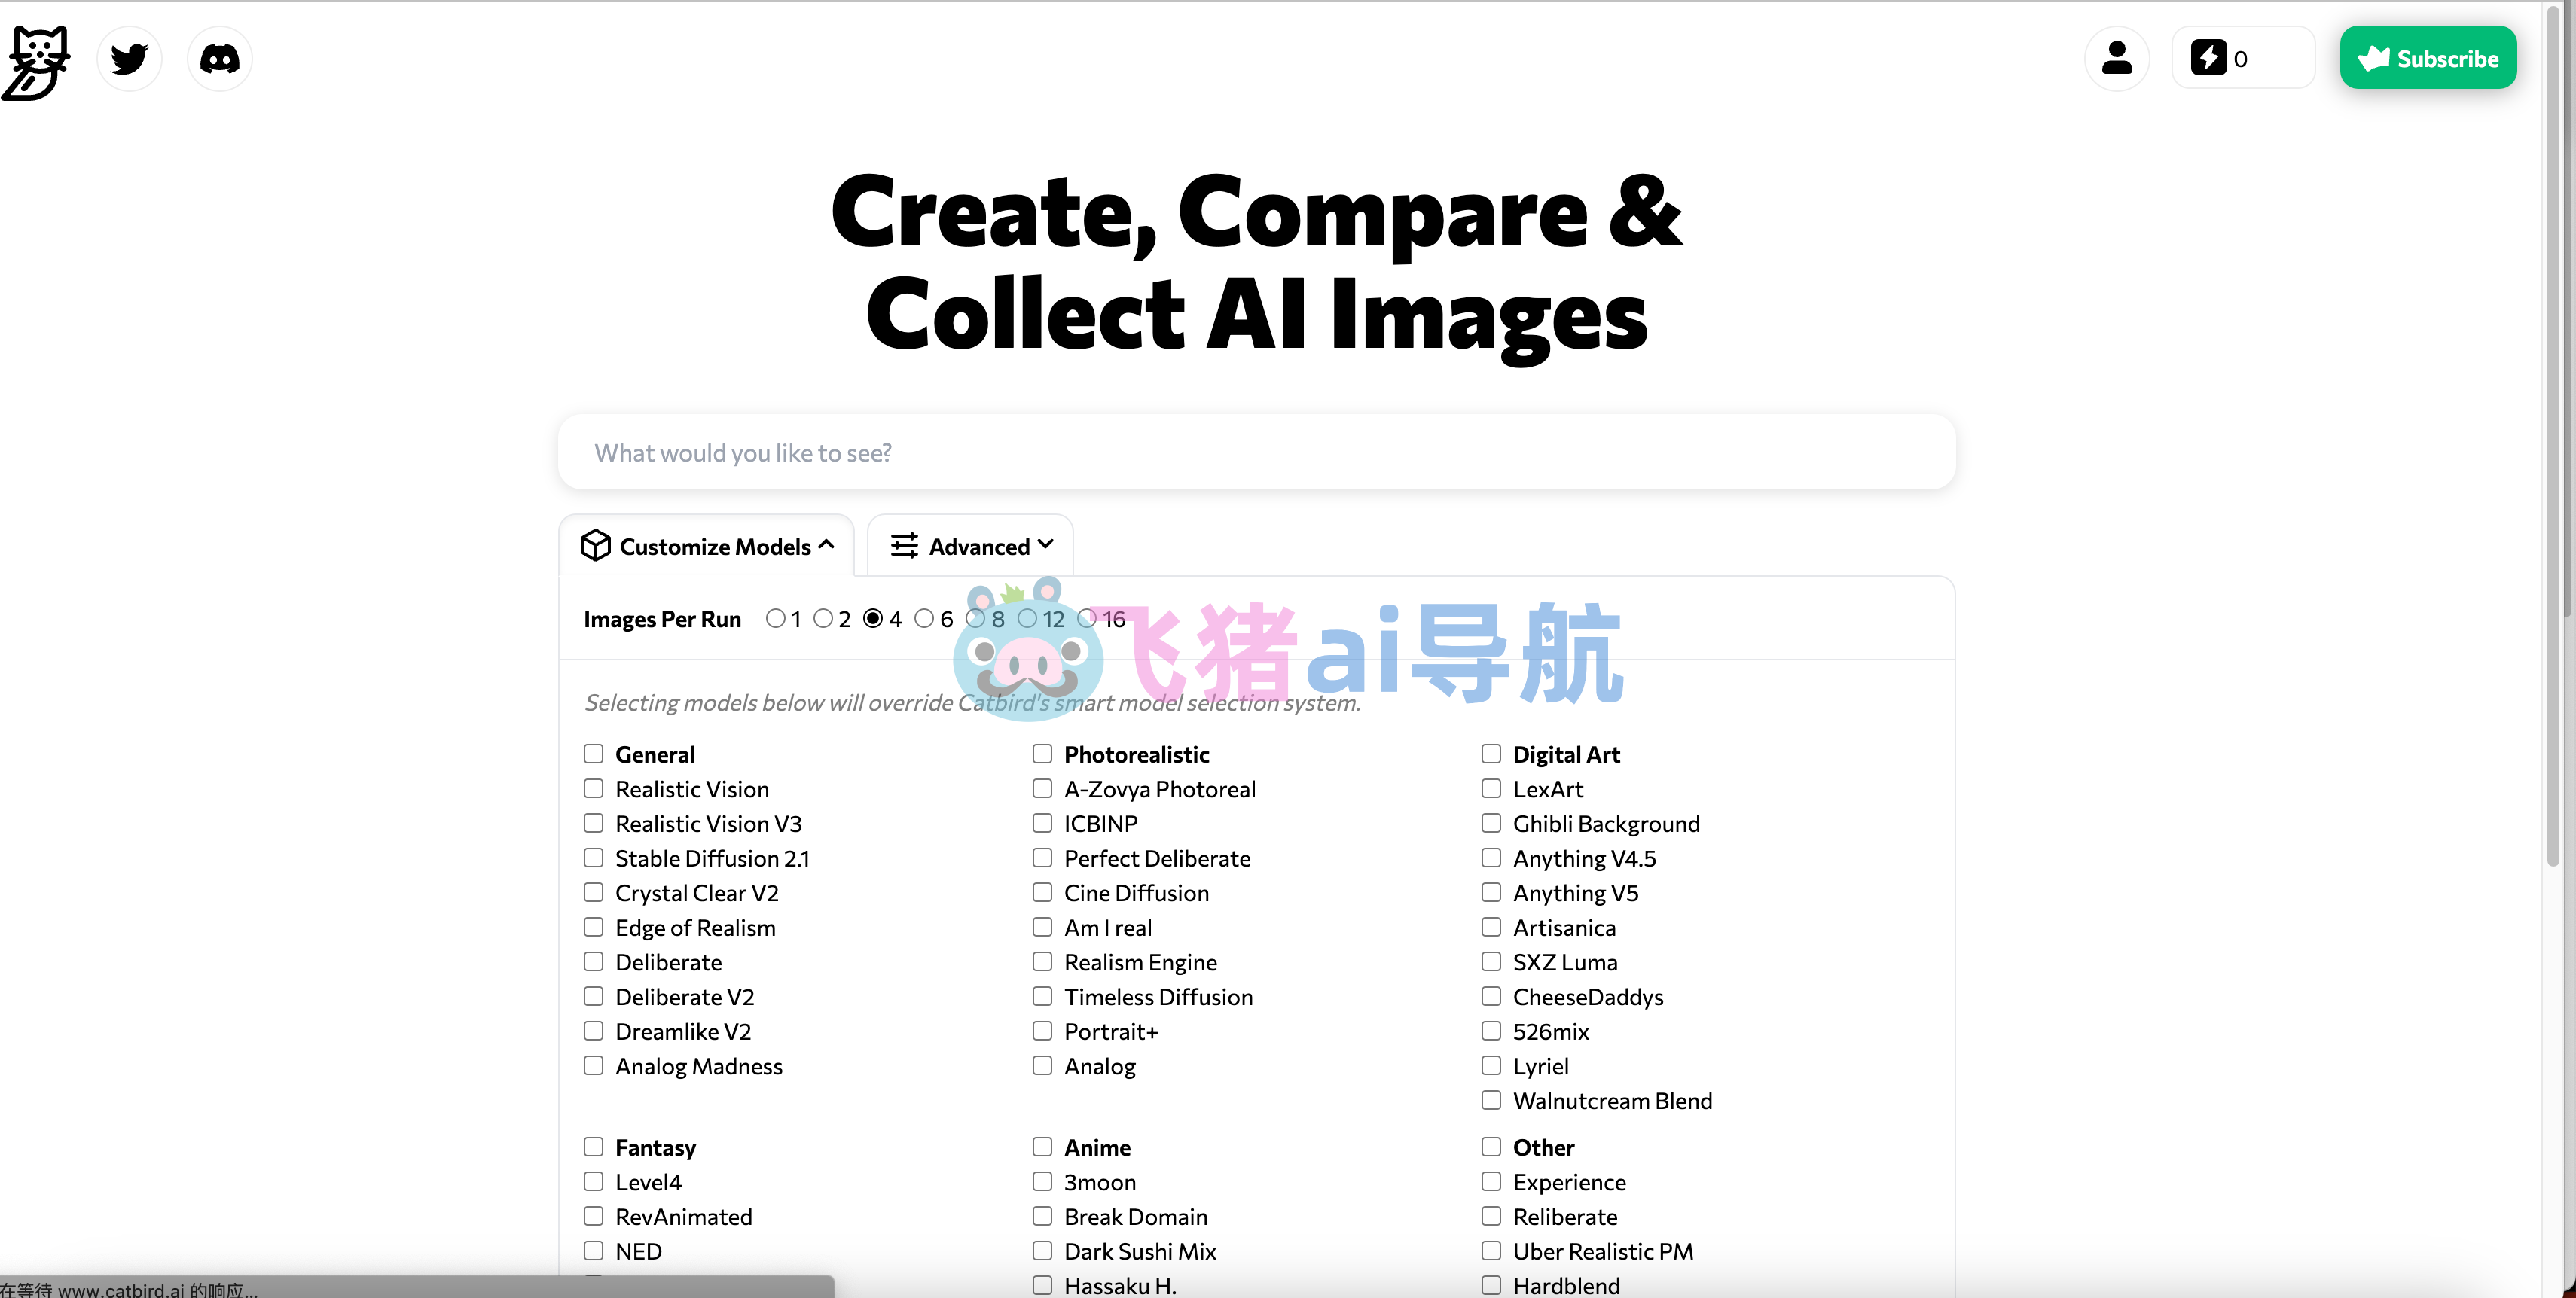The image size is (2576, 1298).
Task: Expand Advanced settings with its chevron
Action: click(x=1046, y=544)
